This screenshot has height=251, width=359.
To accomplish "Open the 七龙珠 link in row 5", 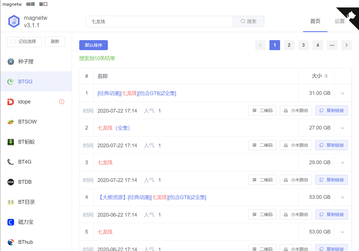I will click(105, 232).
